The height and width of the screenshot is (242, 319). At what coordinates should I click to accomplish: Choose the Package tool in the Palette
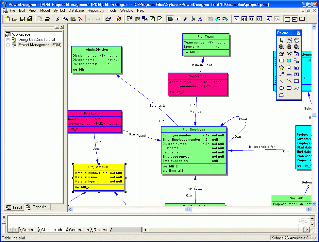(297, 54)
